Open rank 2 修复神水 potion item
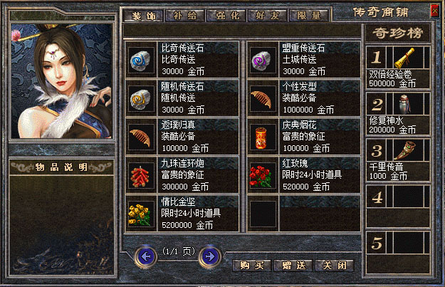 pyautogui.click(x=405, y=104)
